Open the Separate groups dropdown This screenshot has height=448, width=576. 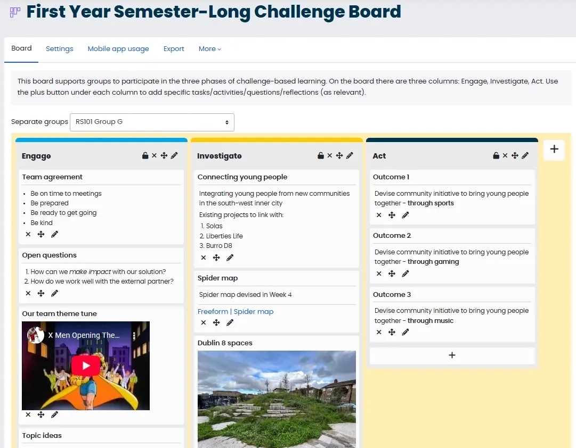(x=152, y=122)
